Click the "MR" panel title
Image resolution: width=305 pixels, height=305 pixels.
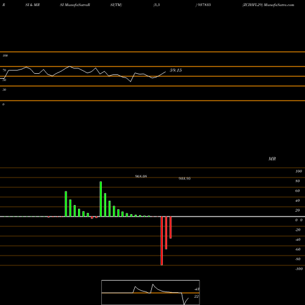(272, 159)
